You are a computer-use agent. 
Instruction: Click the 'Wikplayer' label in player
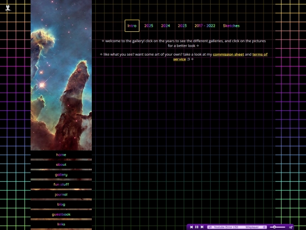[252, 227]
